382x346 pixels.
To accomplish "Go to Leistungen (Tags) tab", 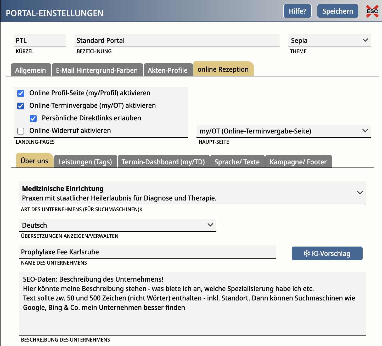I will (x=85, y=161).
